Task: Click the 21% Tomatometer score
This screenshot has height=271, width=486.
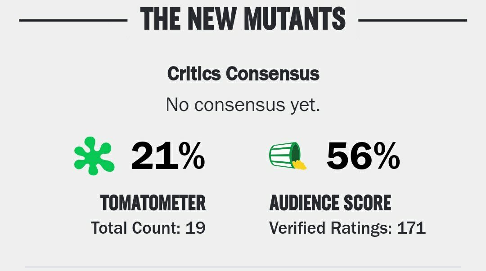Action: [168, 156]
